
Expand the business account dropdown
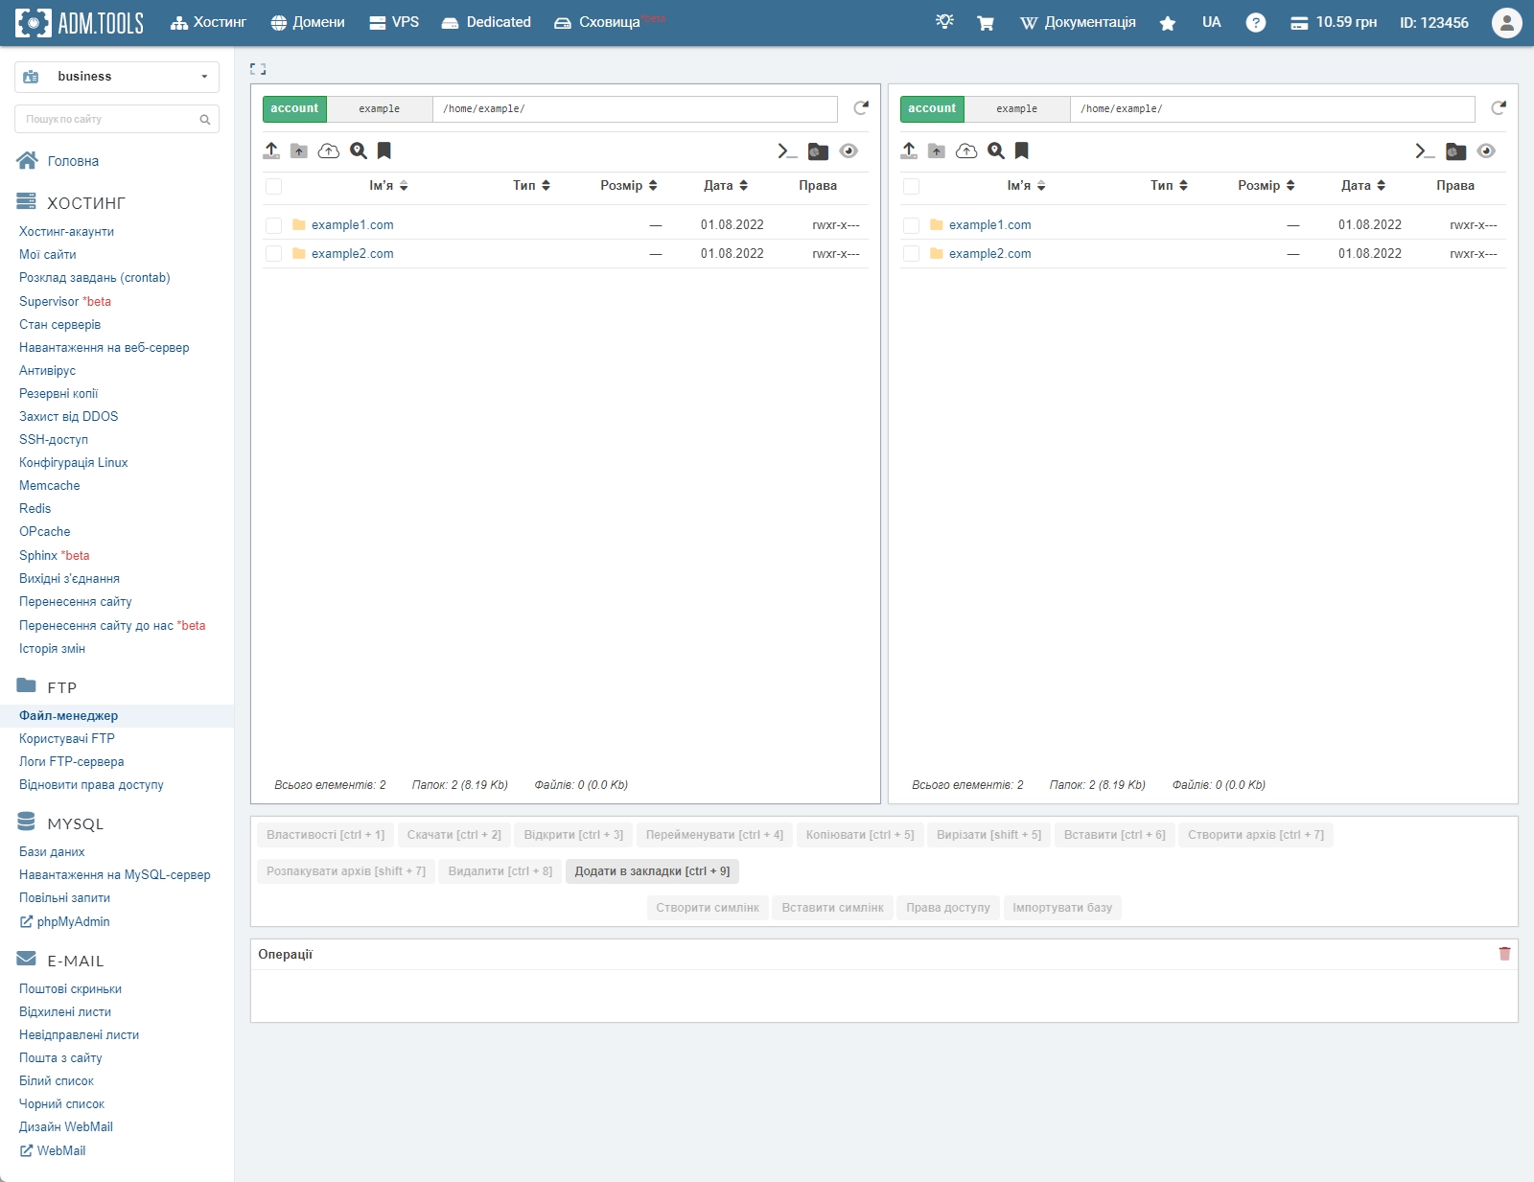coord(117,77)
